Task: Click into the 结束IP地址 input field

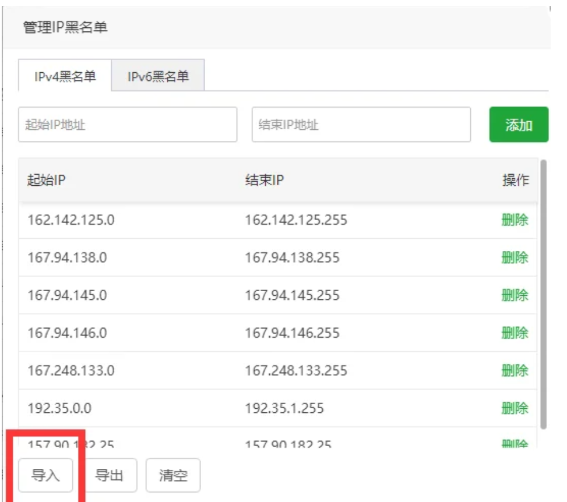Action: (361, 125)
